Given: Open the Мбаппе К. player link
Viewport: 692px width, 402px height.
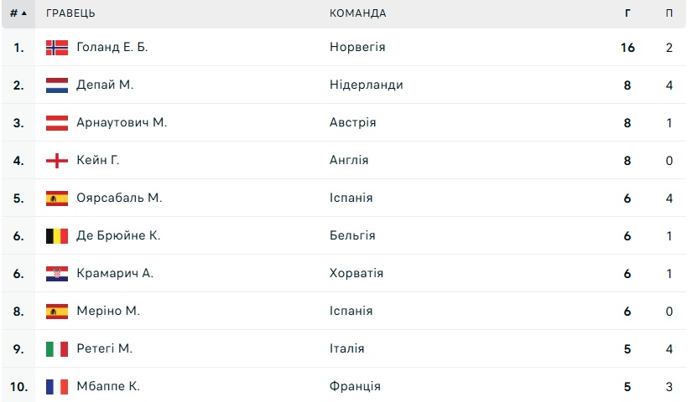Looking at the screenshot, I should [x=107, y=387].
